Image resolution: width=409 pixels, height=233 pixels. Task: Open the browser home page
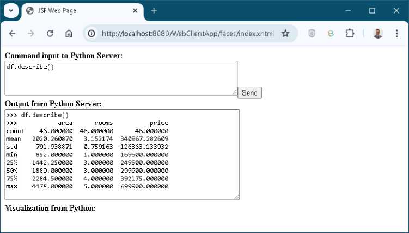point(69,33)
